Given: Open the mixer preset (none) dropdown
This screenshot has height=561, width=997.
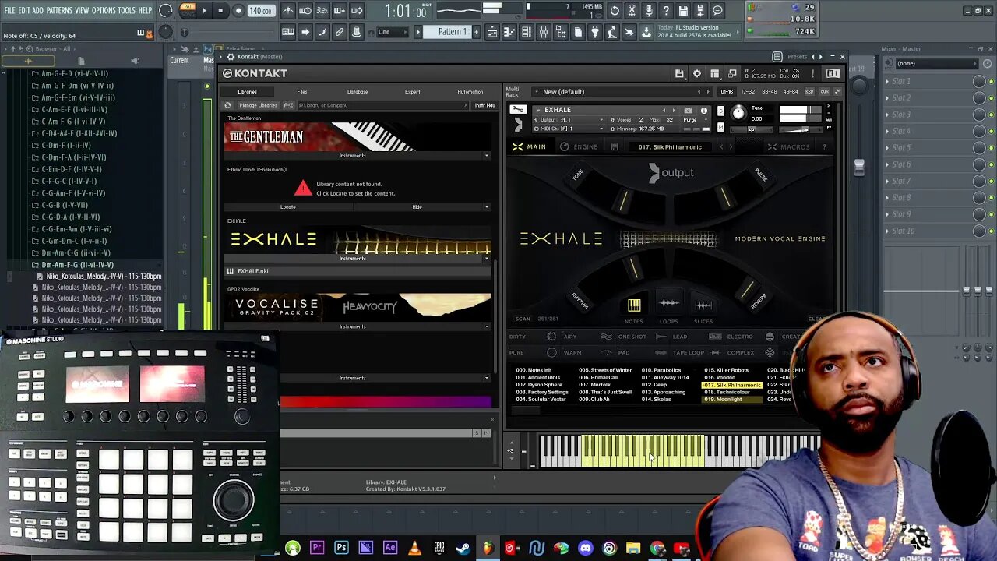Looking at the screenshot, I should [935, 63].
